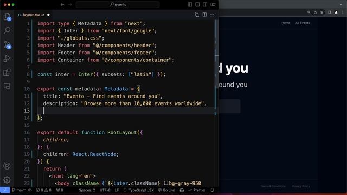347x195 pixels.
Task: Switch branch via main* in the status bar
Action: 19,190
